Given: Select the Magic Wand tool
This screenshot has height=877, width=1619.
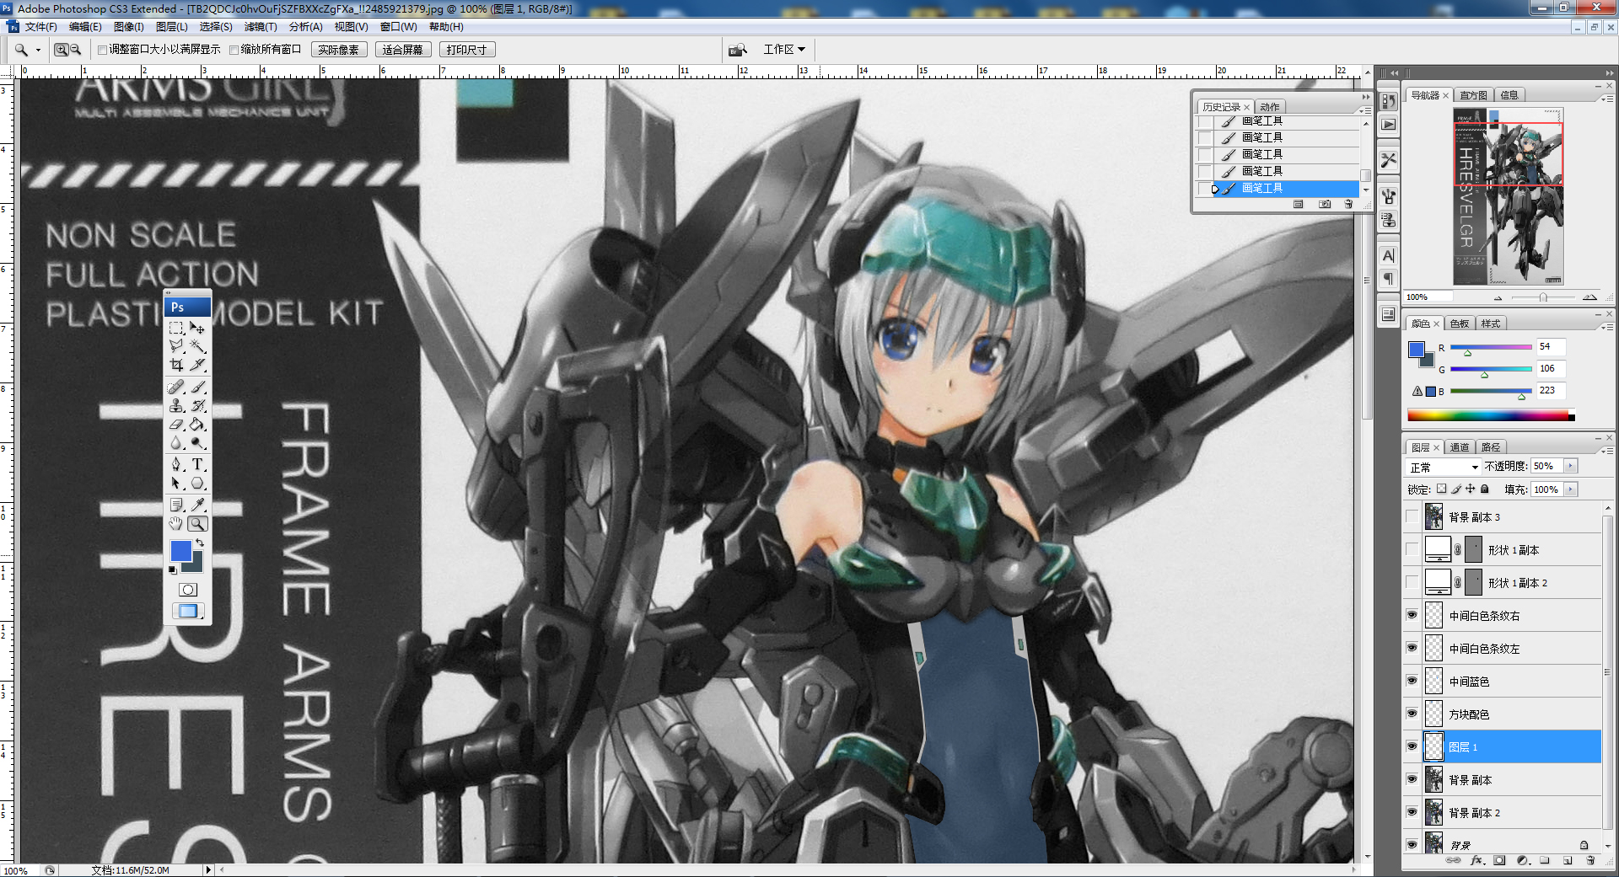Looking at the screenshot, I should pos(197,346).
